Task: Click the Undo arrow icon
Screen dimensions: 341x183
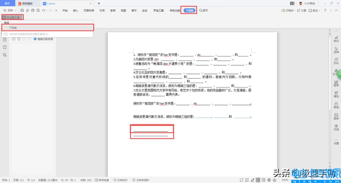Action: [x=44, y=10]
